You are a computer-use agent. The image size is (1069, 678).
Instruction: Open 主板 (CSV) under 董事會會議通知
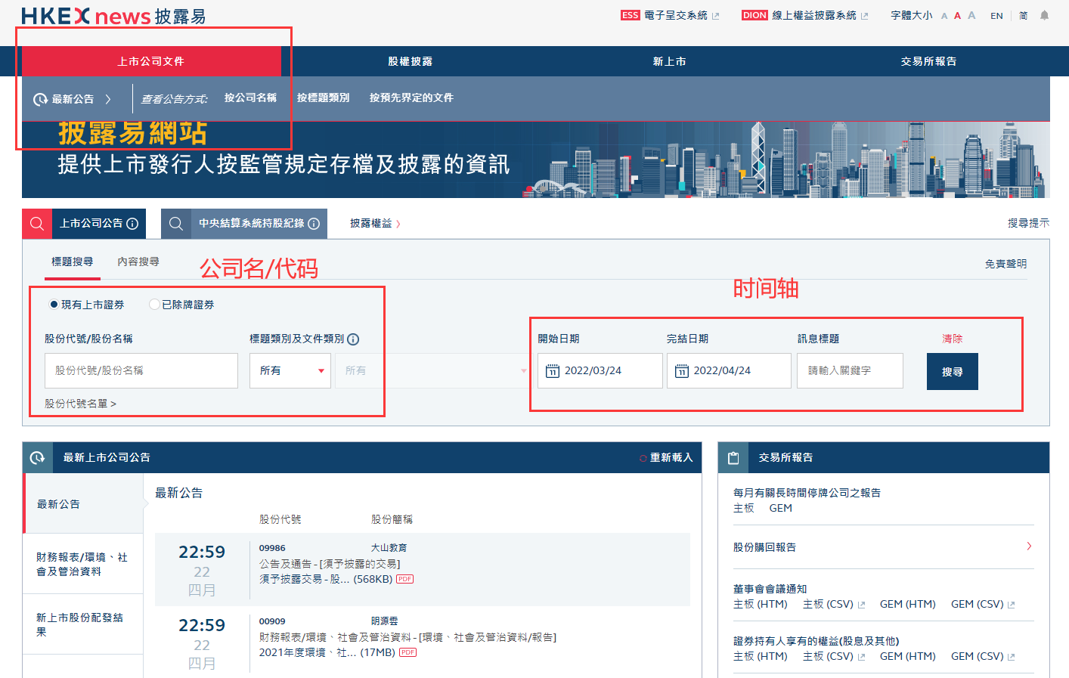[x=834, y=604]
